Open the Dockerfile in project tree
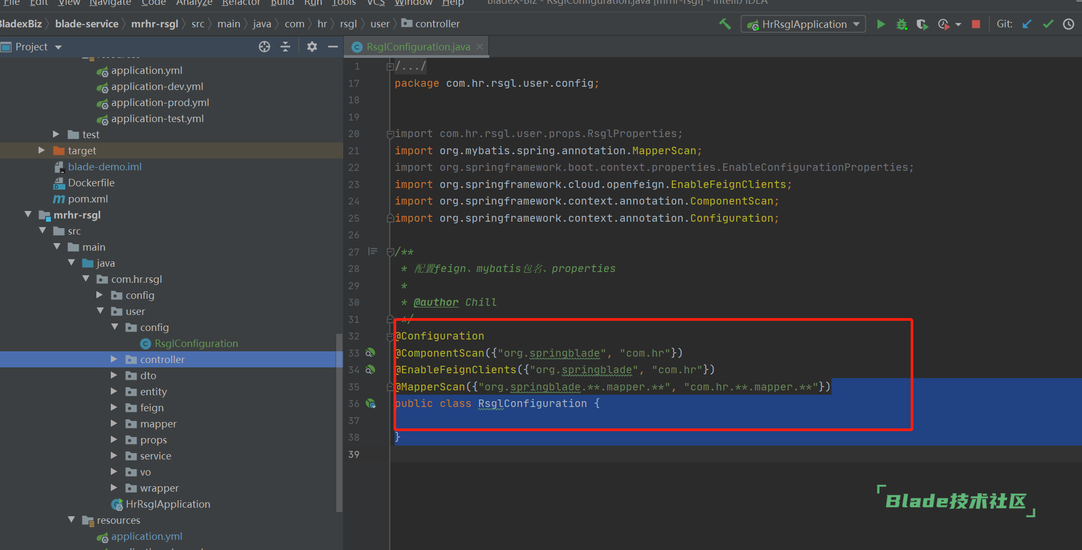 tap(91, 183)
